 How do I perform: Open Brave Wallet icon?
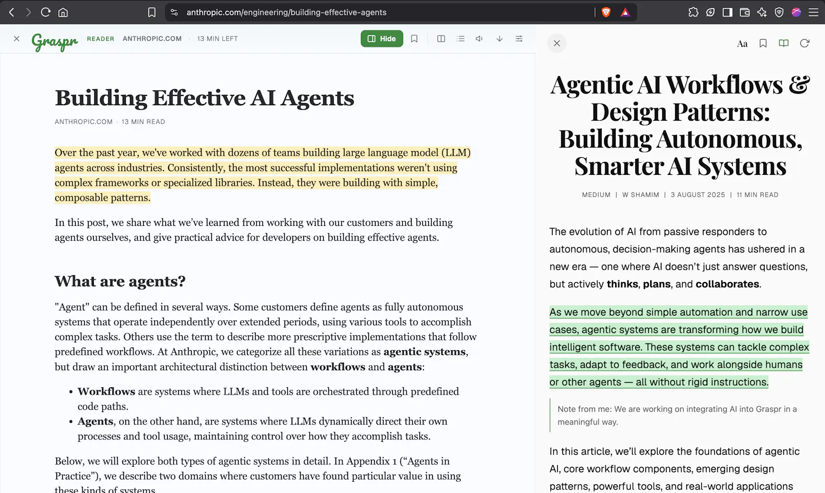(745, 12)
